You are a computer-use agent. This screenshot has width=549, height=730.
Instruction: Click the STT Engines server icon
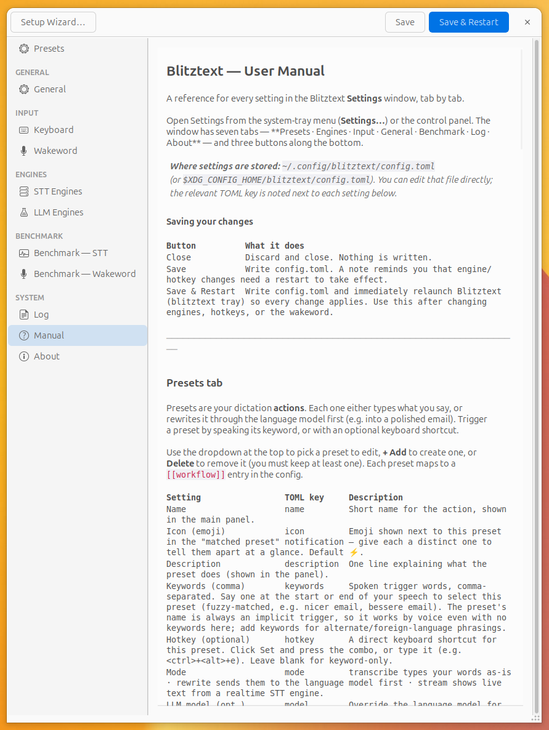[24, 191]
